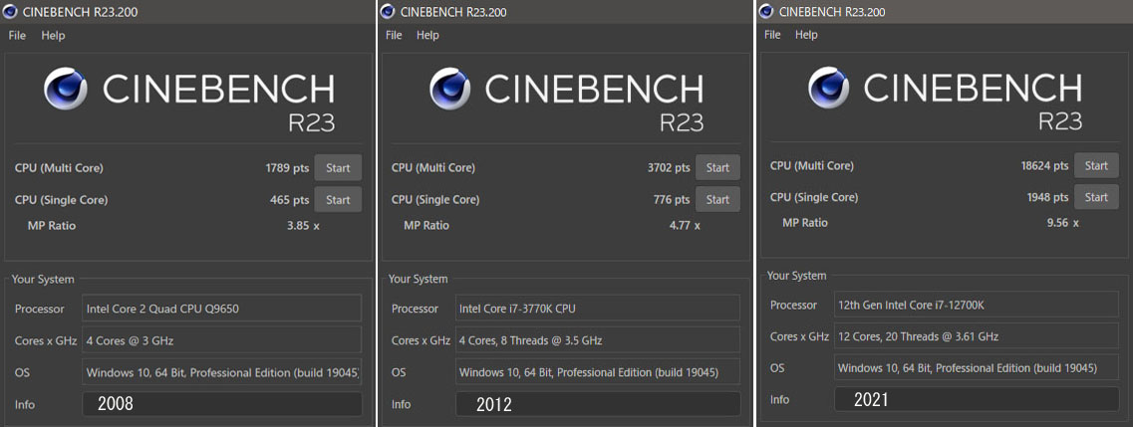Viewport: 1133px width, 427px height.
Task: Click CPU (Multi Core) label in i7-12700K window
Action: coord(811,165)
